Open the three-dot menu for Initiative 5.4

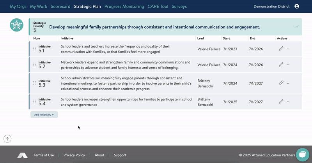click(x=288, y=102)
